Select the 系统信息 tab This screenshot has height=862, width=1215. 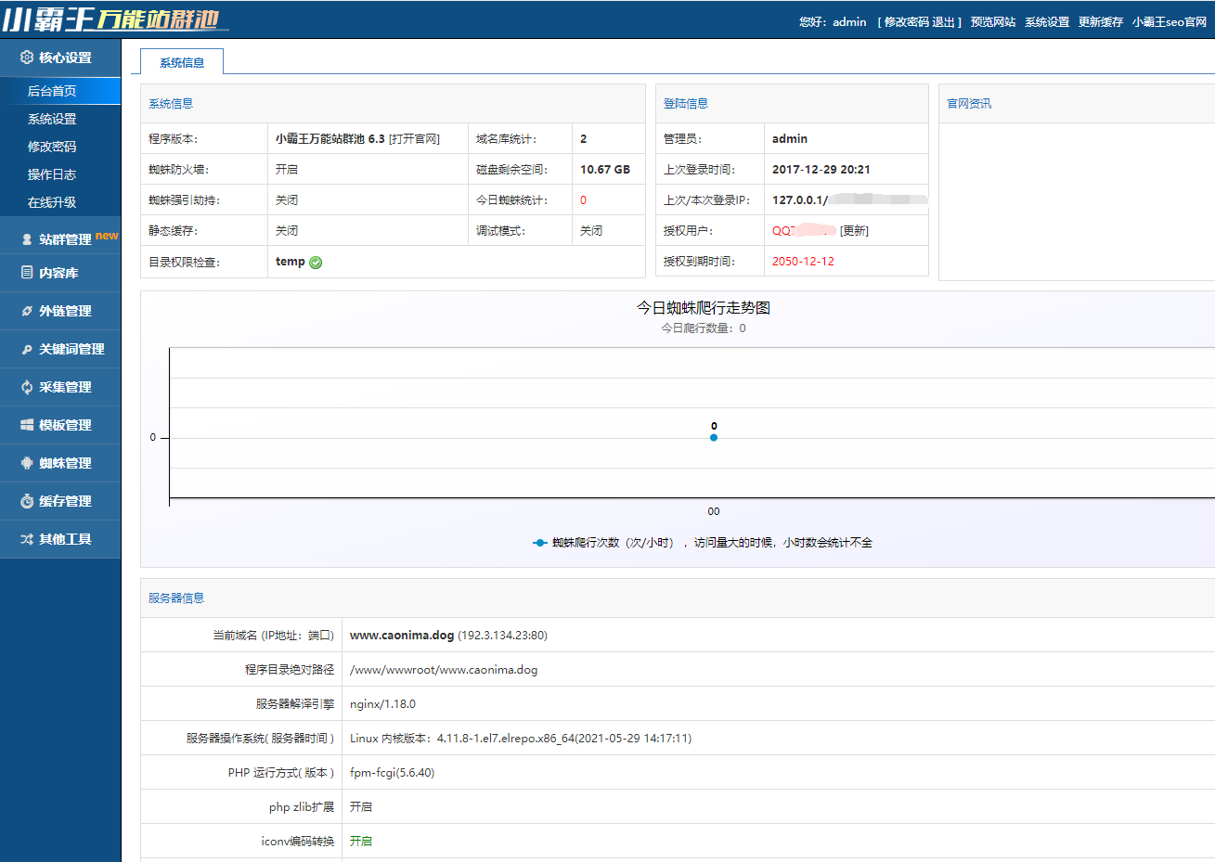coord(182,62)
